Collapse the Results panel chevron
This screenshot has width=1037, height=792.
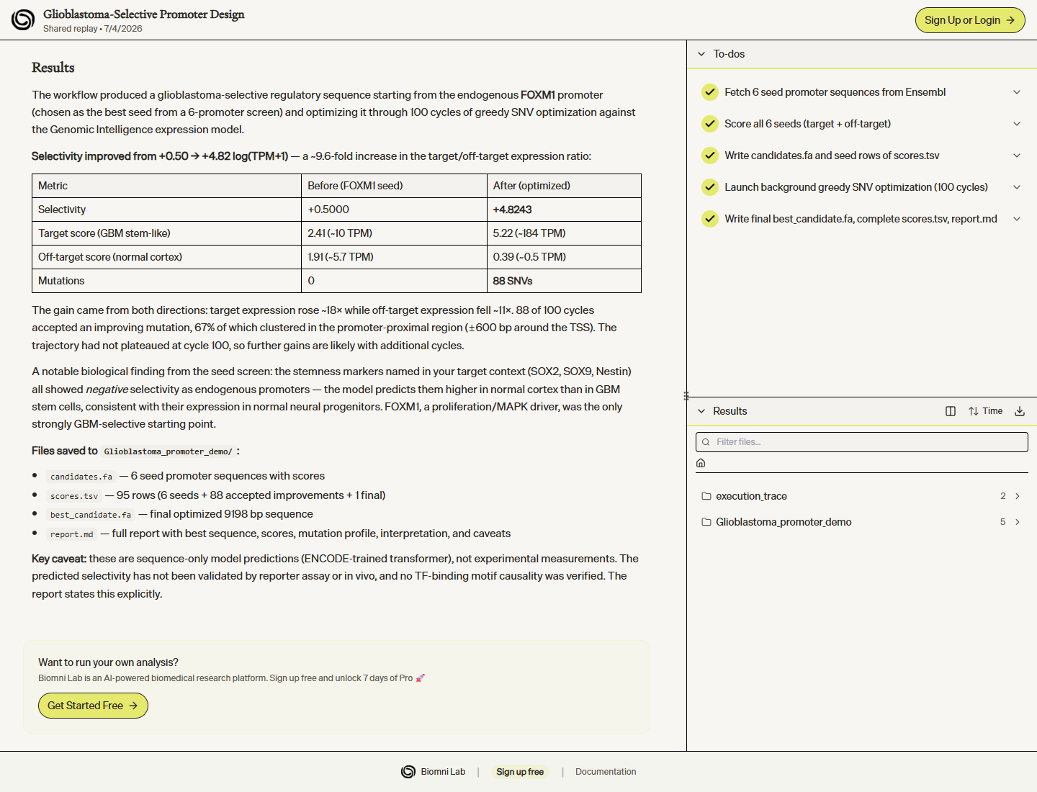701,411
